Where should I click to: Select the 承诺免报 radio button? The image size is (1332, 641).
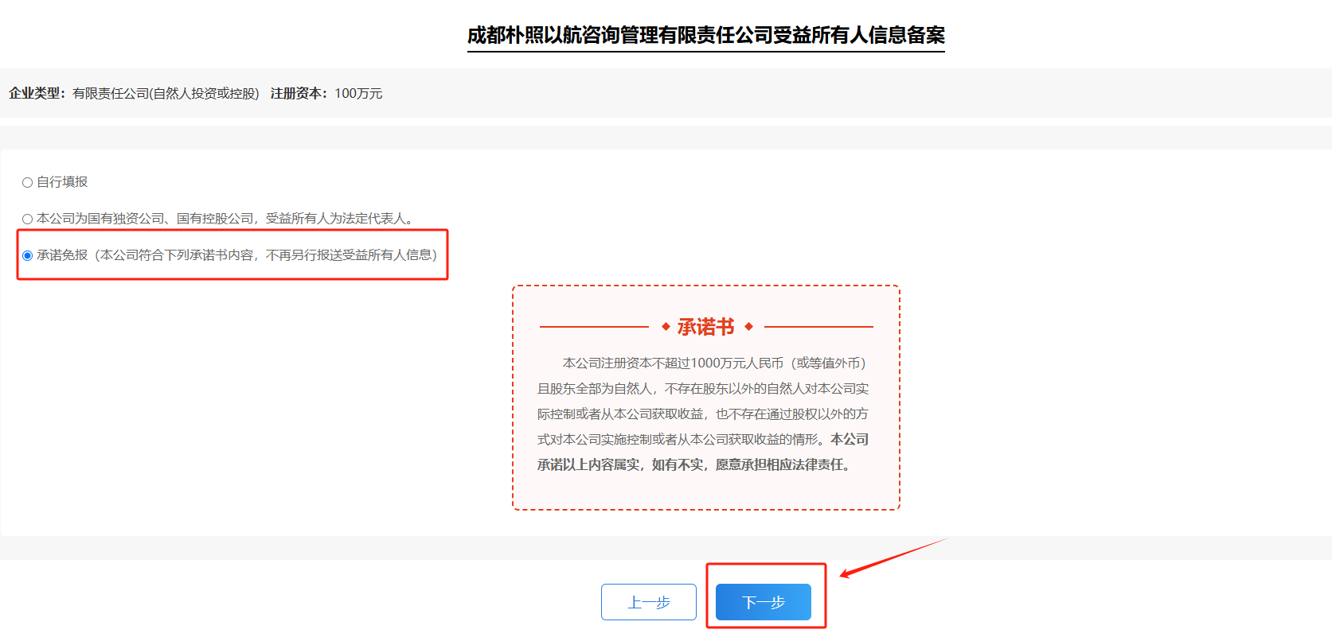[27, 255]
